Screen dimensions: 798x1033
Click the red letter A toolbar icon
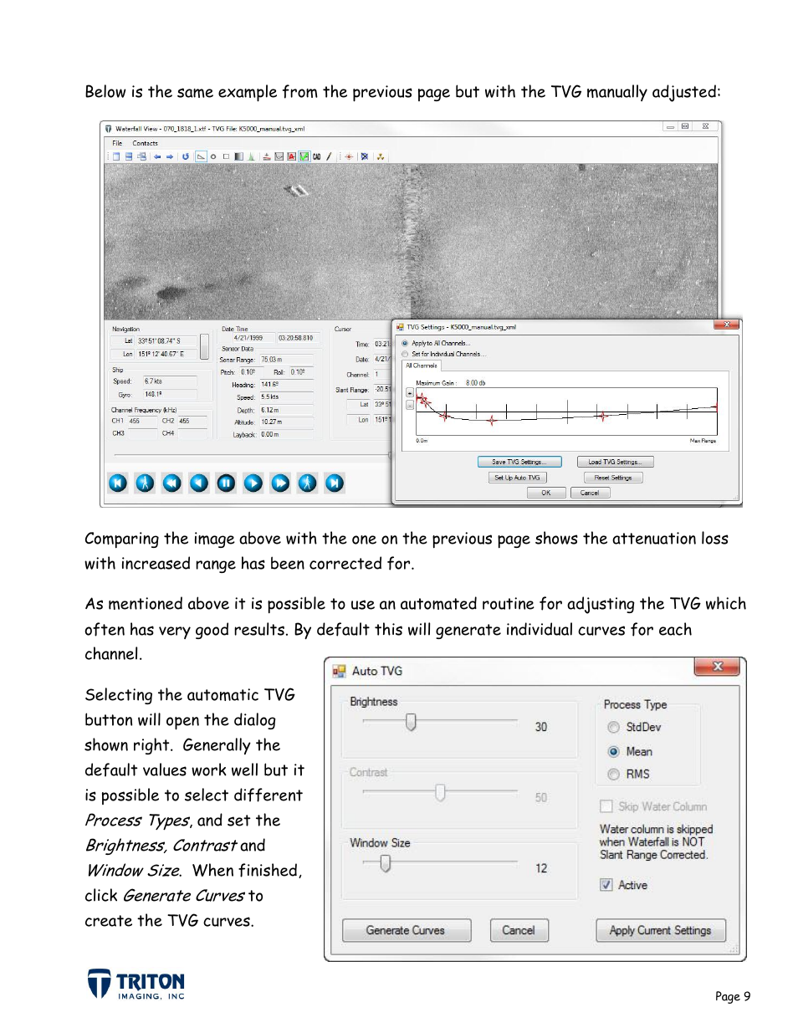tap(291, 156)
